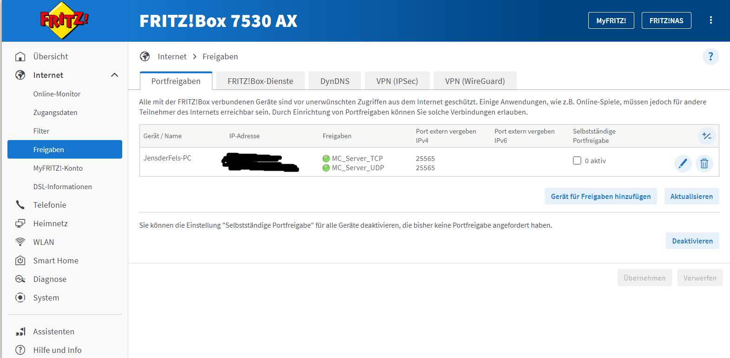
Task: Click the Gerät / Name column header
Action: (x=163, y=136)
